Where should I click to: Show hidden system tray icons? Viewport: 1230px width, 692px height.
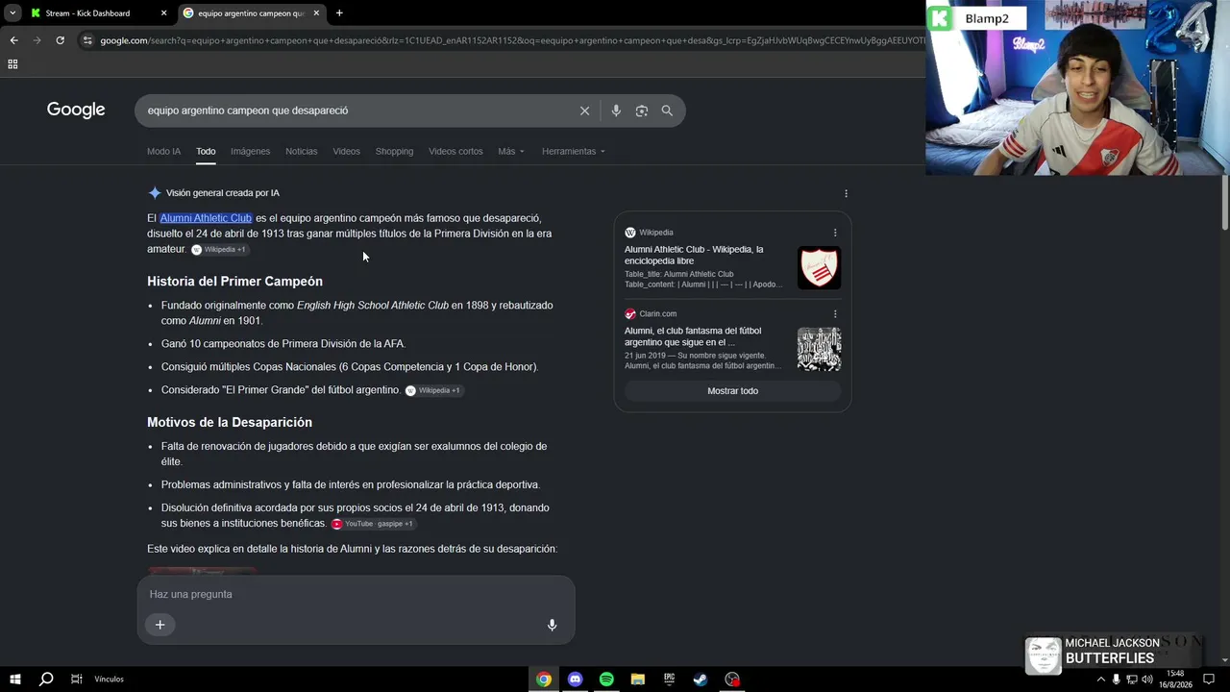pyautogui.click(x=1100, y=680)
